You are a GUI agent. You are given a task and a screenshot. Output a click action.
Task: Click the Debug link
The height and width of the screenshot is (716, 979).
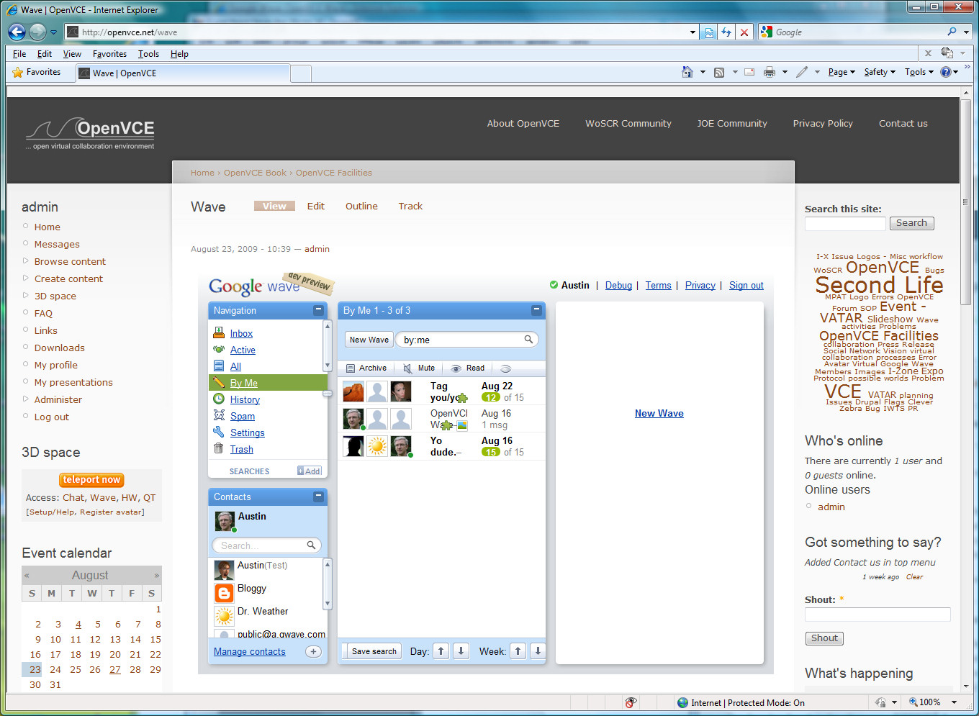(618, 286)
